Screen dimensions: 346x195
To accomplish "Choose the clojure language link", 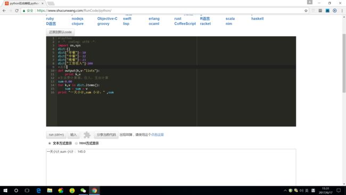I will [78, 24].
